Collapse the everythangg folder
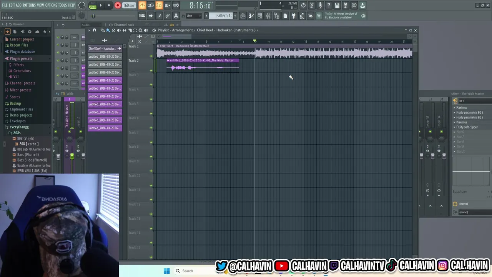The image size is (492, 277). click(x=19, y=127)
